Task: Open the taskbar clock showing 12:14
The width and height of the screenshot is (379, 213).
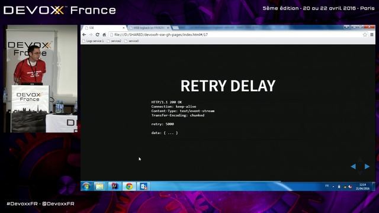Action: click(362, 186)
